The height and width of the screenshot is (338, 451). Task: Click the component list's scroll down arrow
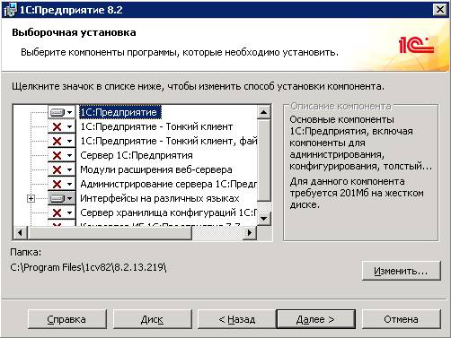pos(264,218)
